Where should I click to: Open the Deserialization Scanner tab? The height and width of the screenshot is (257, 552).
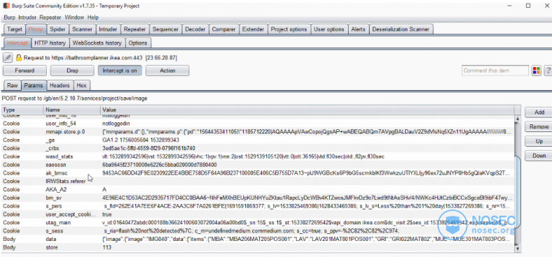click(401, 29)
